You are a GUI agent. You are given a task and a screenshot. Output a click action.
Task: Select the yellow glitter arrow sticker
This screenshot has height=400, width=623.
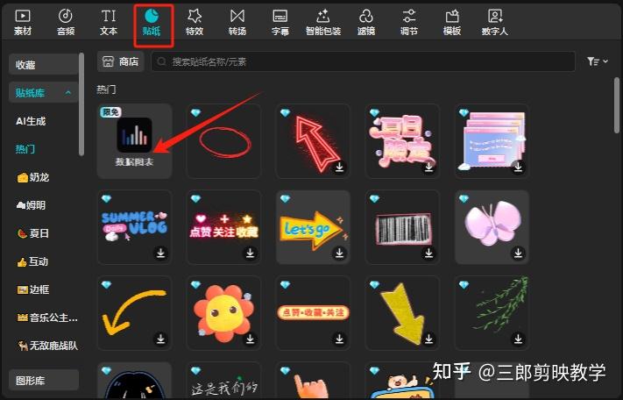pos(402,313)
